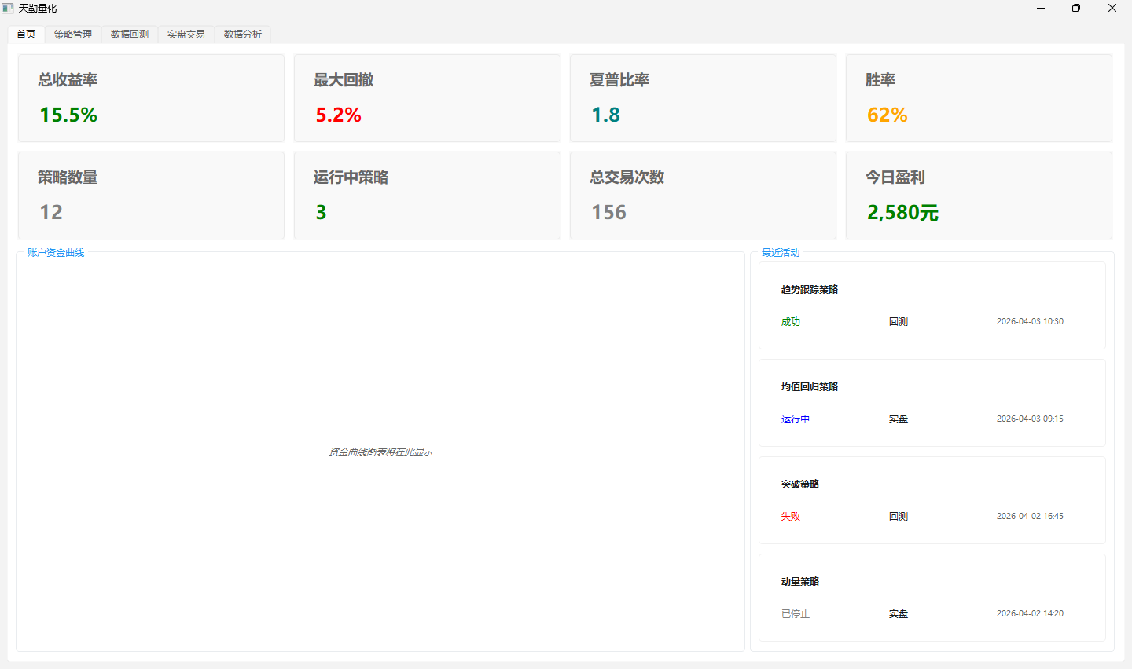This screenshot has width=1132, height=669.
Task: Click the 夏普比率 1.8 card
Action: [703, 98]
